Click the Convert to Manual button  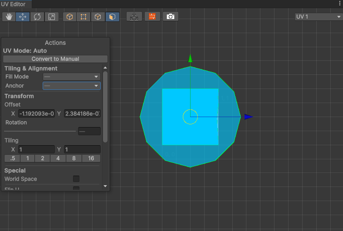[55, 59]
